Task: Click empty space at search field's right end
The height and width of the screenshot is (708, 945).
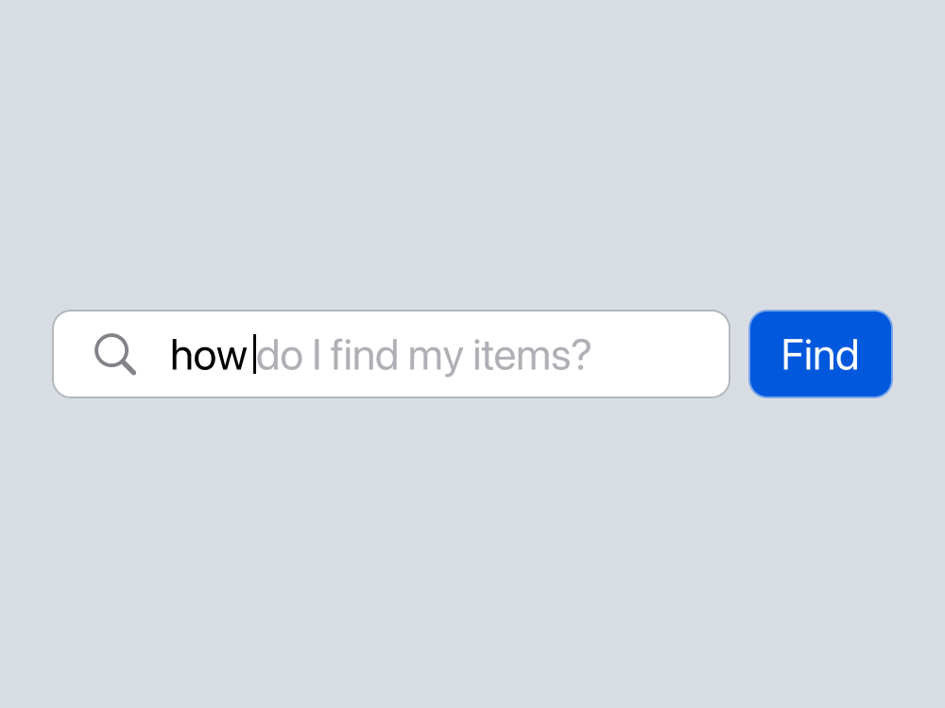Action: (x=660, y=354)
